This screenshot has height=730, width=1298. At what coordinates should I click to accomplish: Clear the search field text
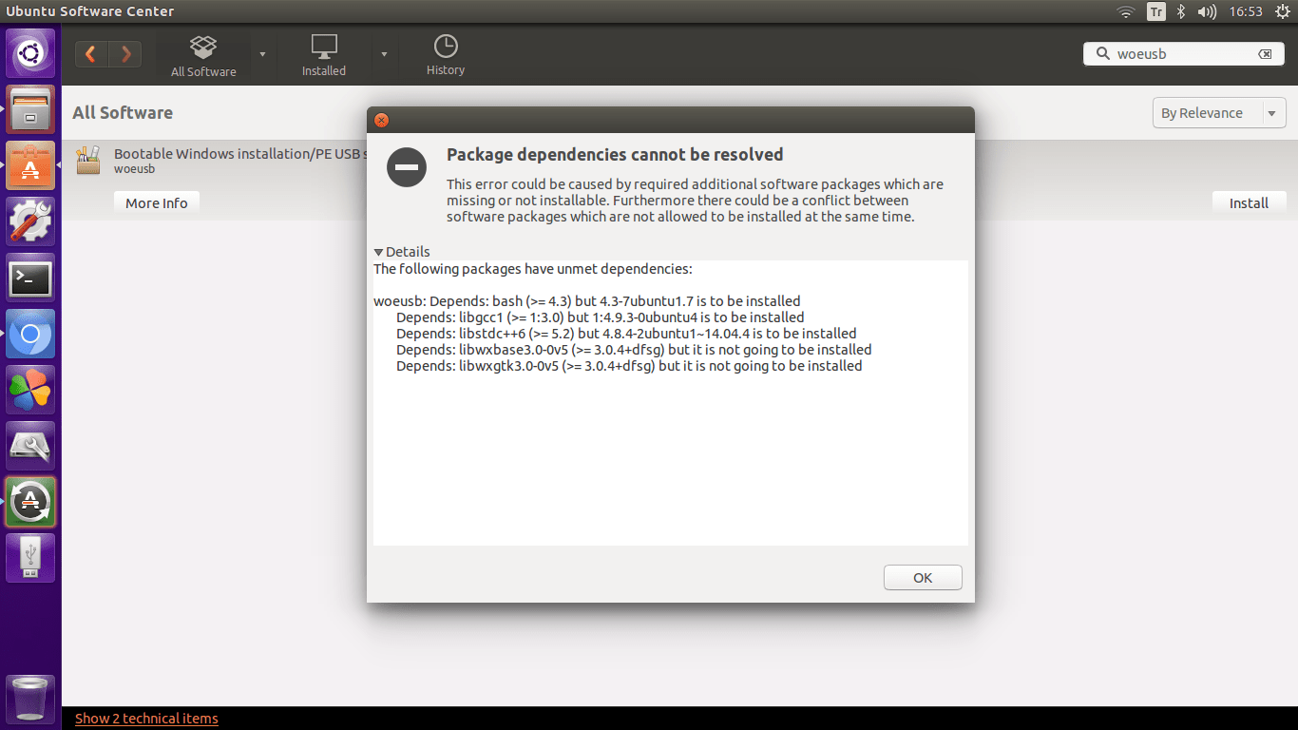click(1265, 54)
